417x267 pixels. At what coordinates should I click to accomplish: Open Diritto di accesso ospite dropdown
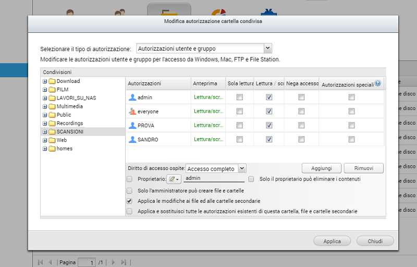click(242, 168)
